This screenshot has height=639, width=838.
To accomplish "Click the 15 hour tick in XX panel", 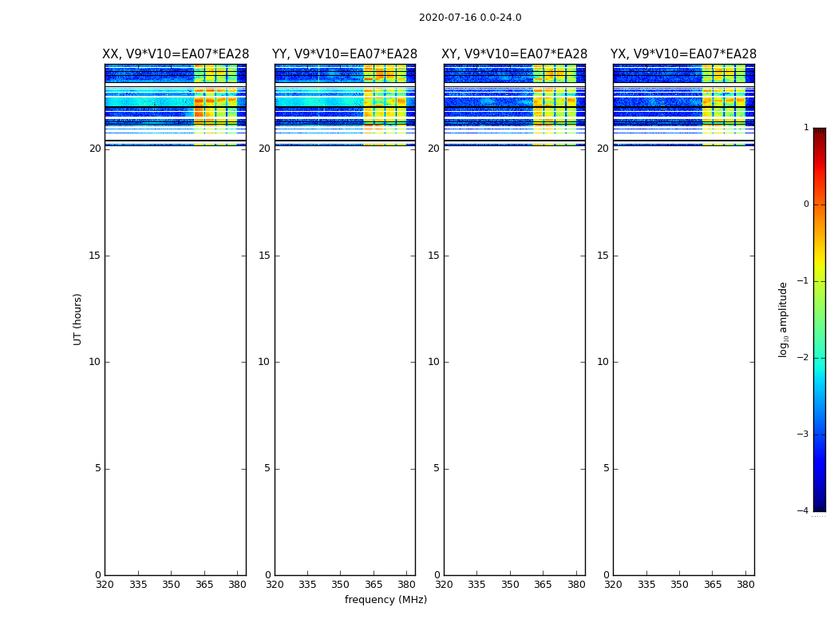I will click(95, 256).
